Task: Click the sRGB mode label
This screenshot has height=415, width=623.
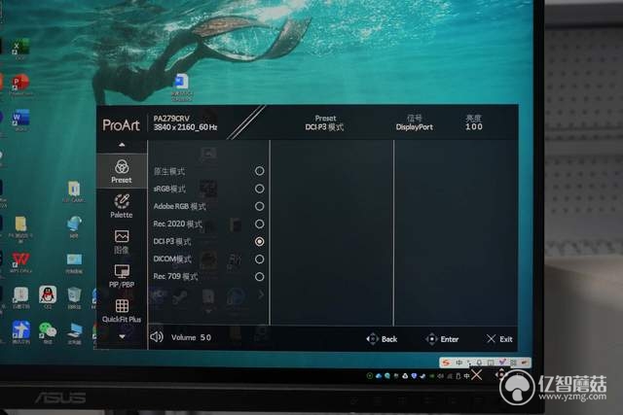Action: coord(169,189)
